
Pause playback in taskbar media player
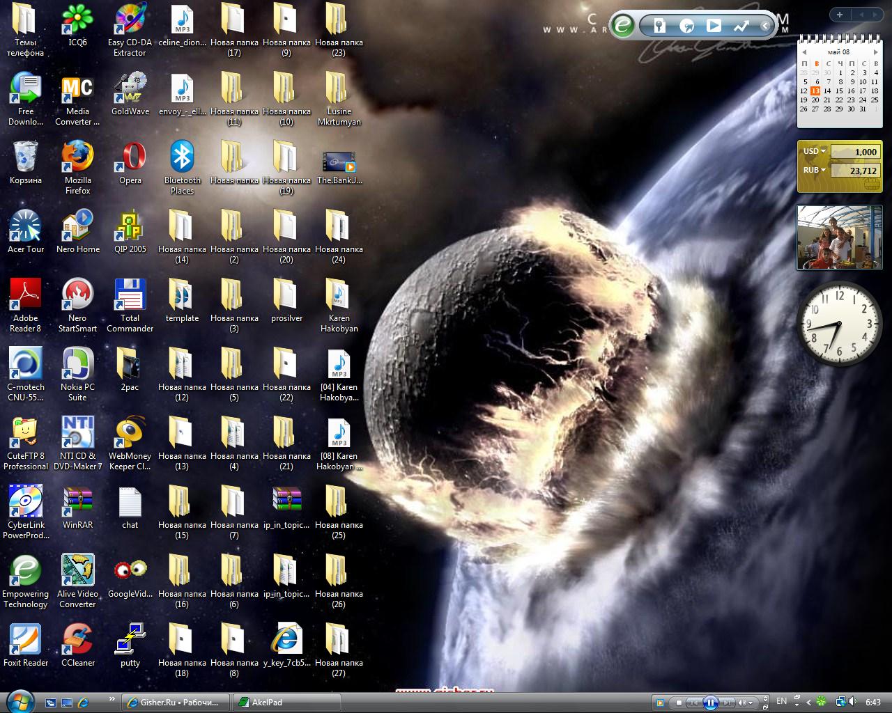pyautogui.click(x=710, y=703)
